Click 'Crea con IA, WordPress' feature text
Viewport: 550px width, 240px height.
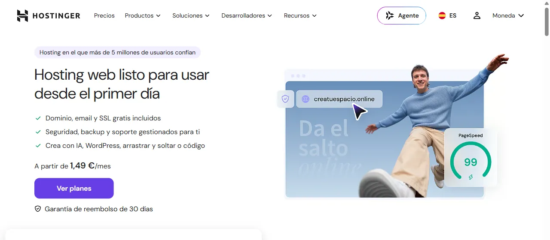coord(125,146)
